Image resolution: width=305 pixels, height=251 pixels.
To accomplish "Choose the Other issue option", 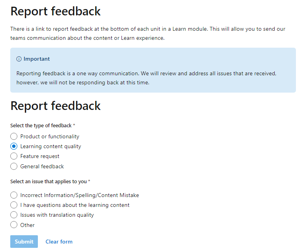I will [x=14, y=225].
